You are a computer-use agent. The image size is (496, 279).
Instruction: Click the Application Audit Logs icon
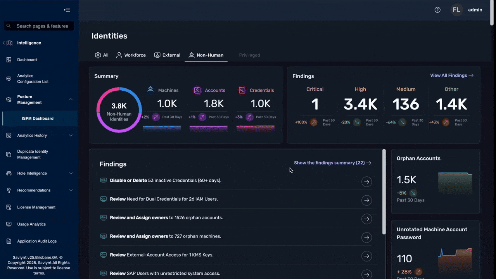coord(9,241)
